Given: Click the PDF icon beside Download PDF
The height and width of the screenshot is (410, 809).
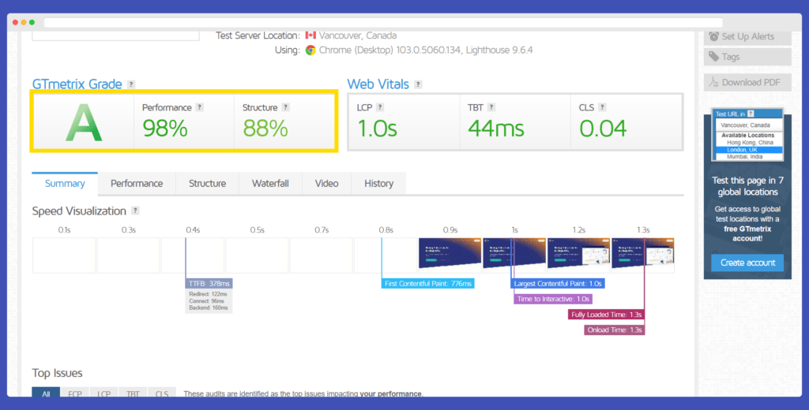Looking at the screenshot, I should (x=713, y=82).
